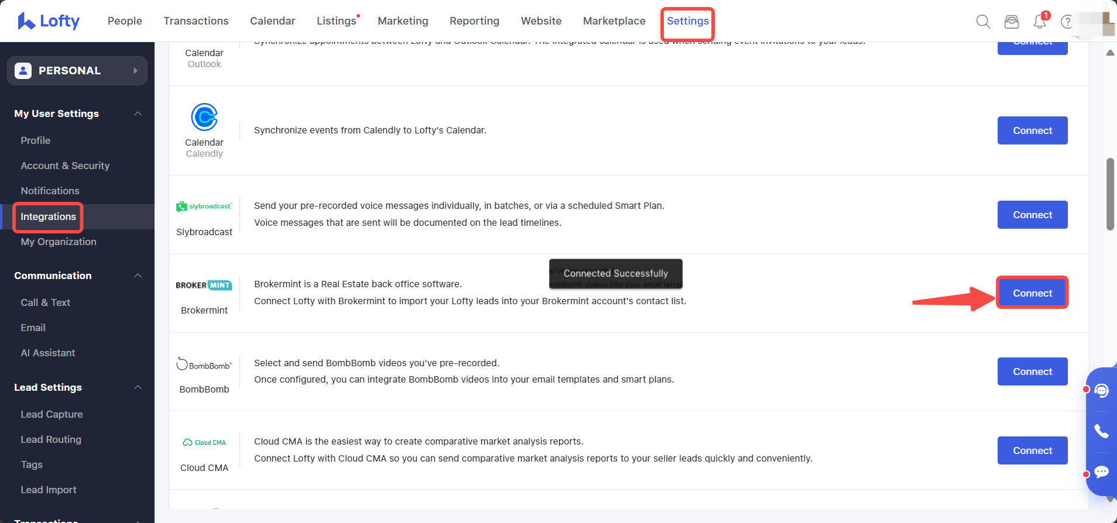
Task: Open the support assistant headset icon
Action: point(1101,390)
